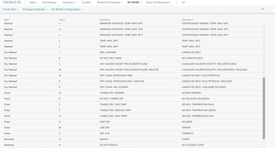Open the IM WEAR menu
Viewport: 275px width, 148px height.
coord(134,2)
